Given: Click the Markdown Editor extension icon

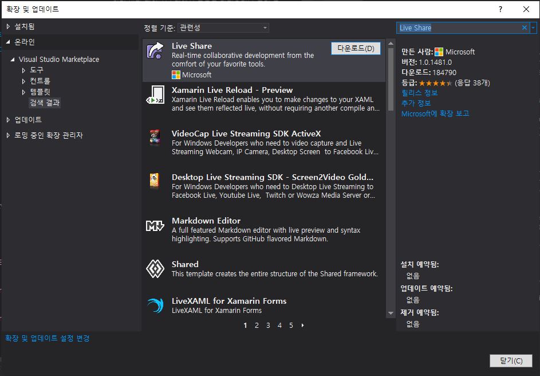Looking at the screenshot, I should click(x=155, y=226).
